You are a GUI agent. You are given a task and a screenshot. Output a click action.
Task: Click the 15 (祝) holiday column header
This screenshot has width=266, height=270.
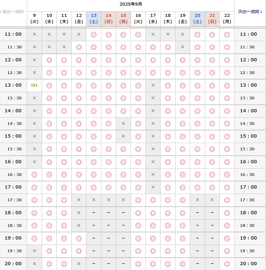pyautogui.click(x=123, y=19)
